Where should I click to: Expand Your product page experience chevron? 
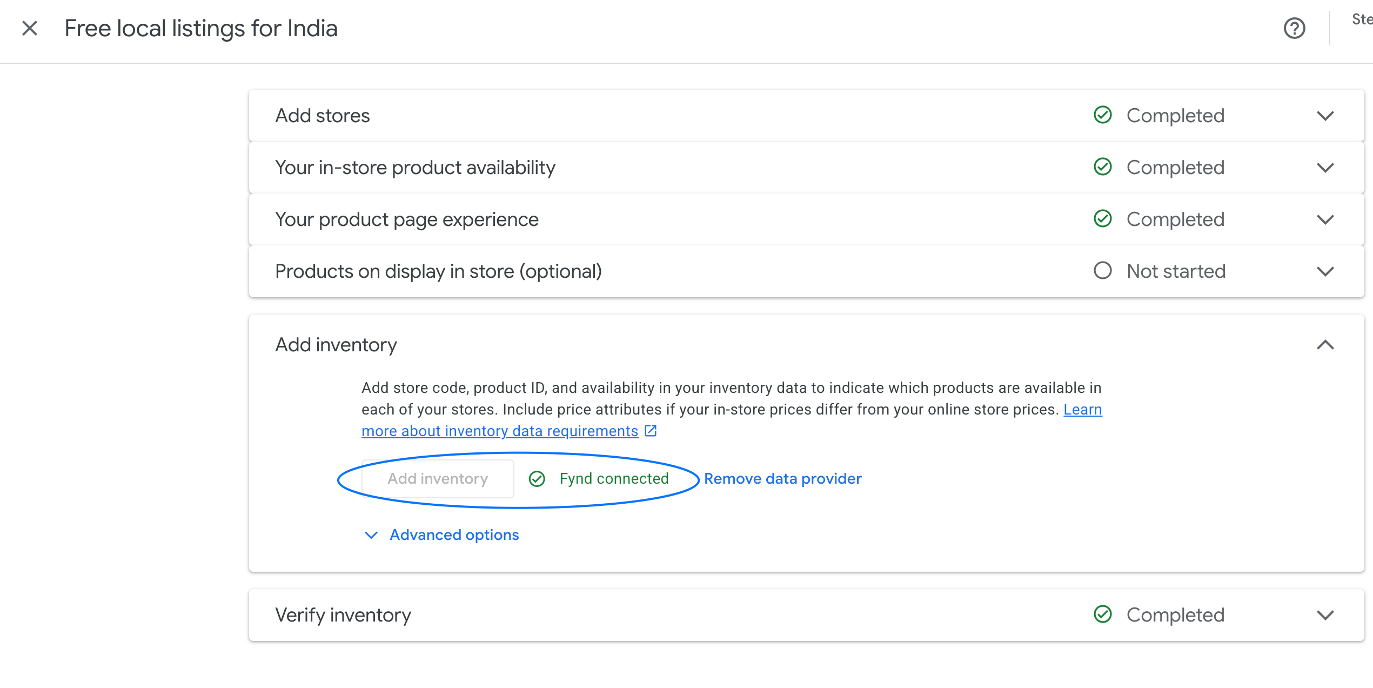point(1325,219)
